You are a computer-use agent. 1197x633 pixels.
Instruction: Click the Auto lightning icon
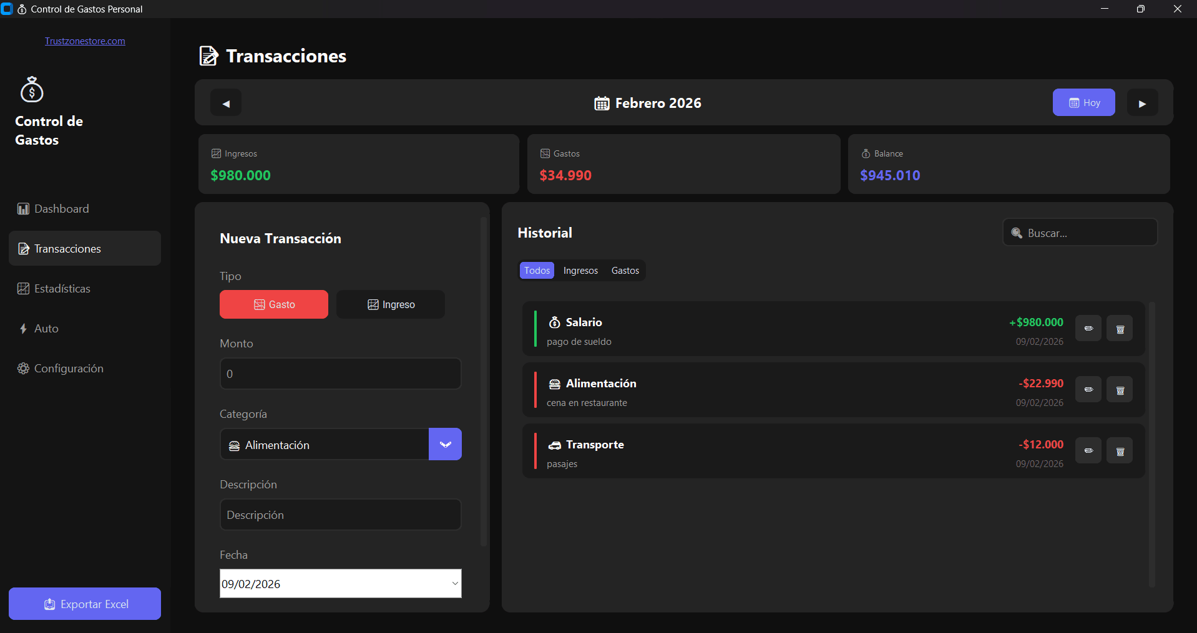[x=23, y=328]
